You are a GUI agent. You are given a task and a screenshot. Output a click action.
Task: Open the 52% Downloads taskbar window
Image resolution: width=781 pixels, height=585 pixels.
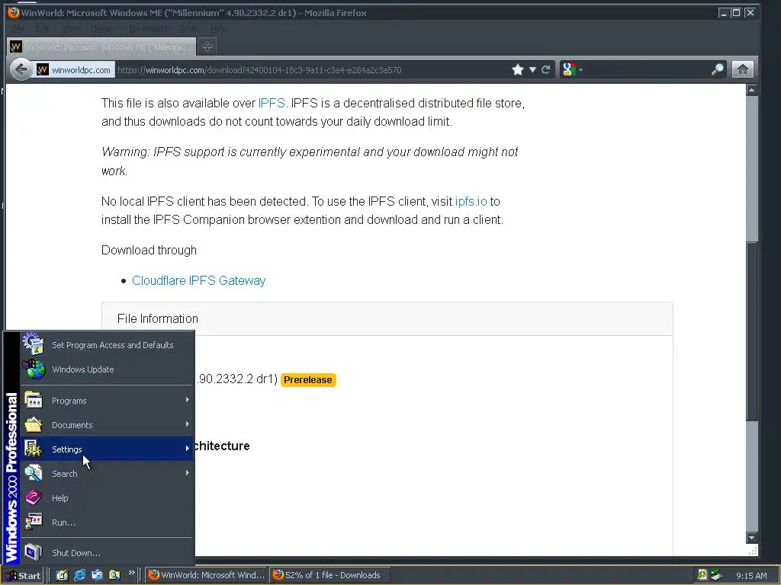[329, 576]
